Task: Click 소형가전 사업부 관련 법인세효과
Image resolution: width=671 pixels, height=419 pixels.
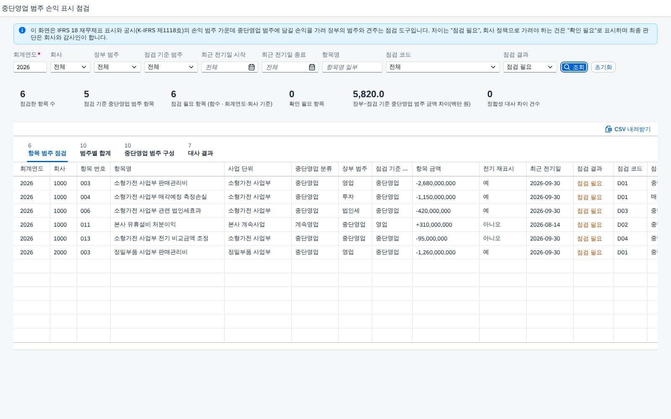Action: [x=158, y=211]
